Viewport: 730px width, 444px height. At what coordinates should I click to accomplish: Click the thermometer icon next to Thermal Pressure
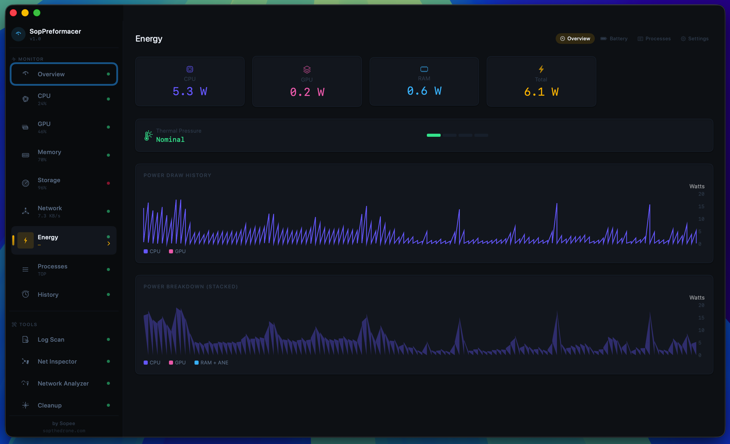click(x=148, y=135)
